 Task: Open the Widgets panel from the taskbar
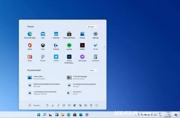click(x=57, y=115)
